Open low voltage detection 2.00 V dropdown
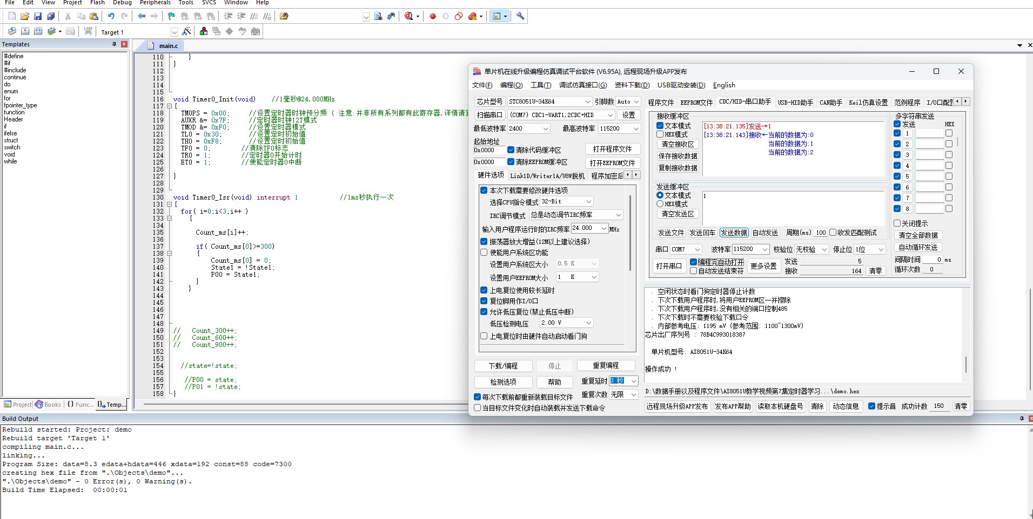Image resolution: width=1033 pixels, height=519 pixels. [567, 323]
